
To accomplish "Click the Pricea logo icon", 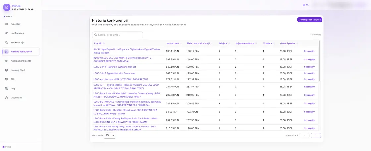I will pos(7,7).
